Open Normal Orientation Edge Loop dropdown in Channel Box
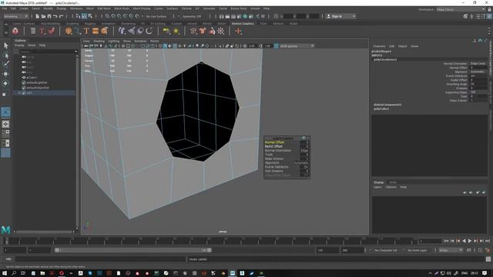This screenshot has height=277, width=493. coord(478,63)
